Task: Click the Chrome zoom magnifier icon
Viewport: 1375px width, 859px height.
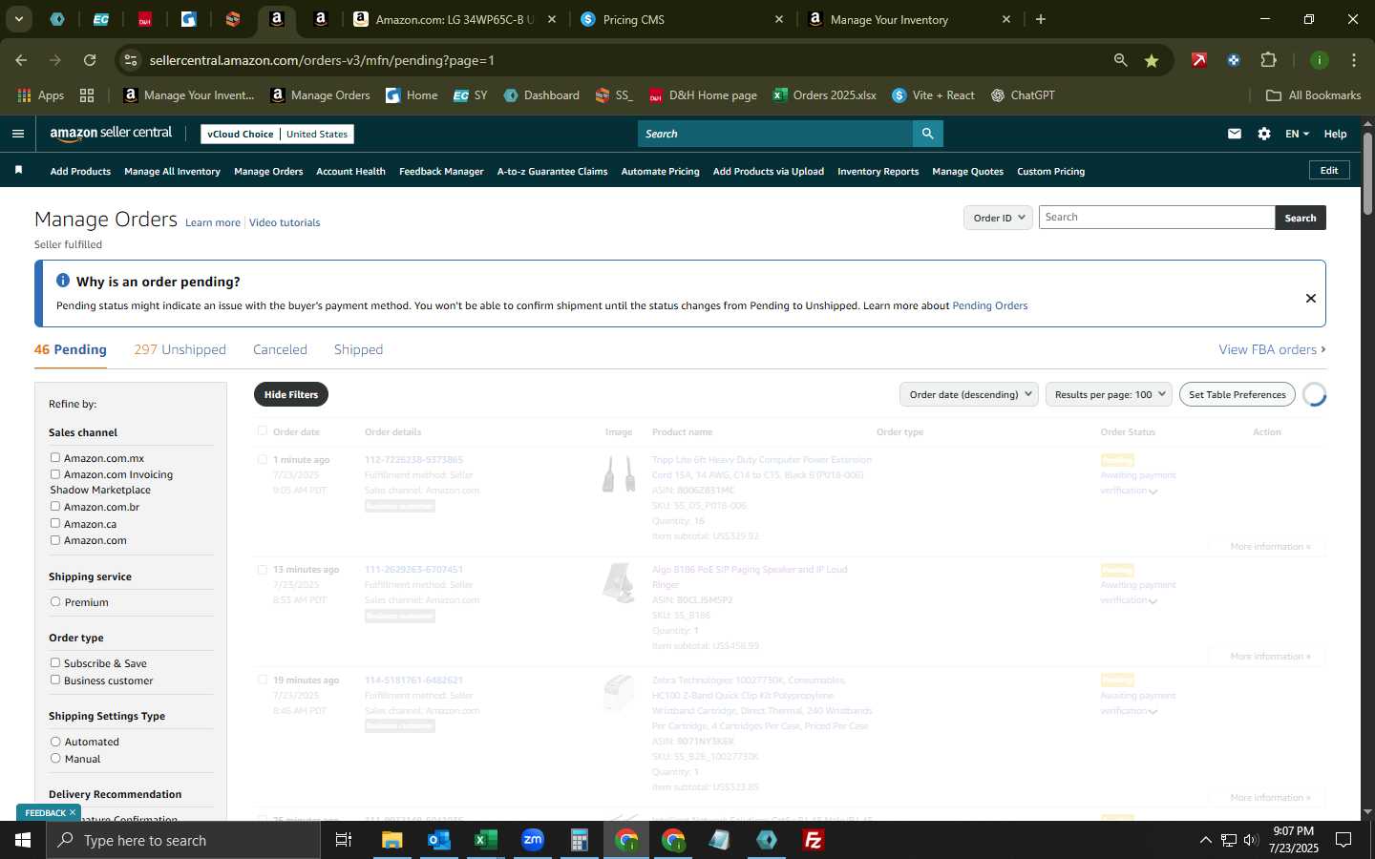Action: click(1120, 60)
